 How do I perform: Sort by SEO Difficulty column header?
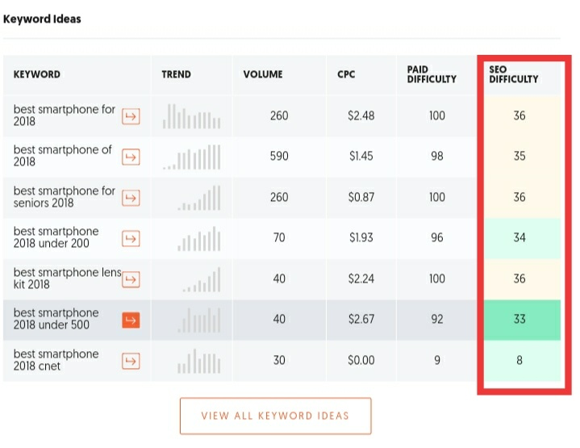tap(513, 74)
